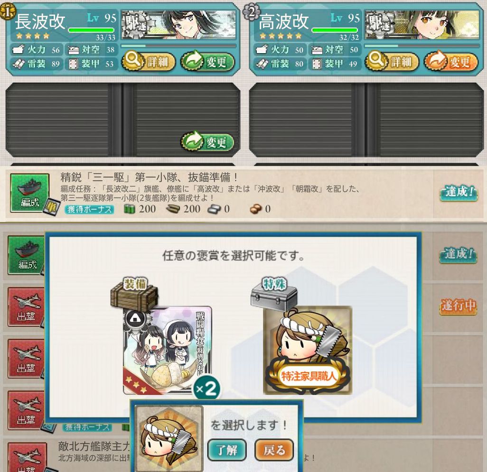Claim the 達成! badge on 三一駆 quest
This screenshot has width=487, height=472.
(x=459, y=193)
